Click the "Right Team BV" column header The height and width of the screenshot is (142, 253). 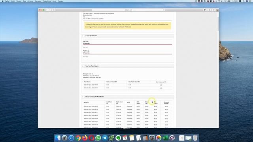(x=119, y=103)
